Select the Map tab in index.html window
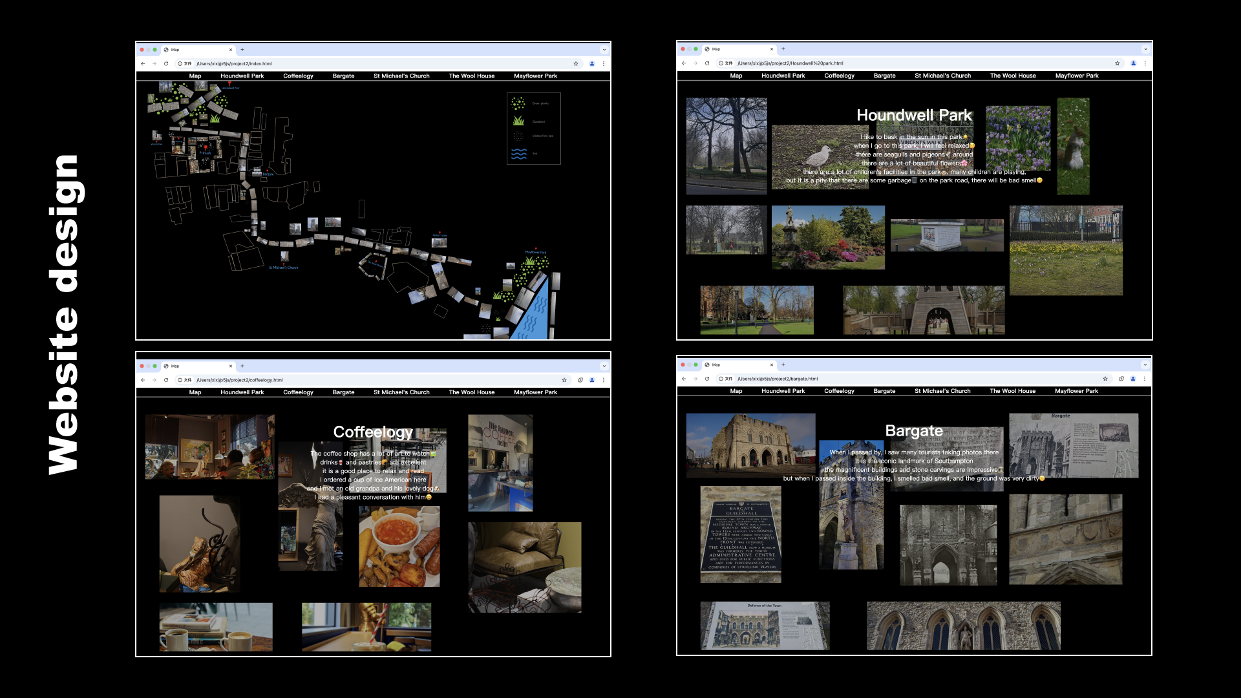The width and height of the screenshot is (1241, 698). (x=197, y=50)
